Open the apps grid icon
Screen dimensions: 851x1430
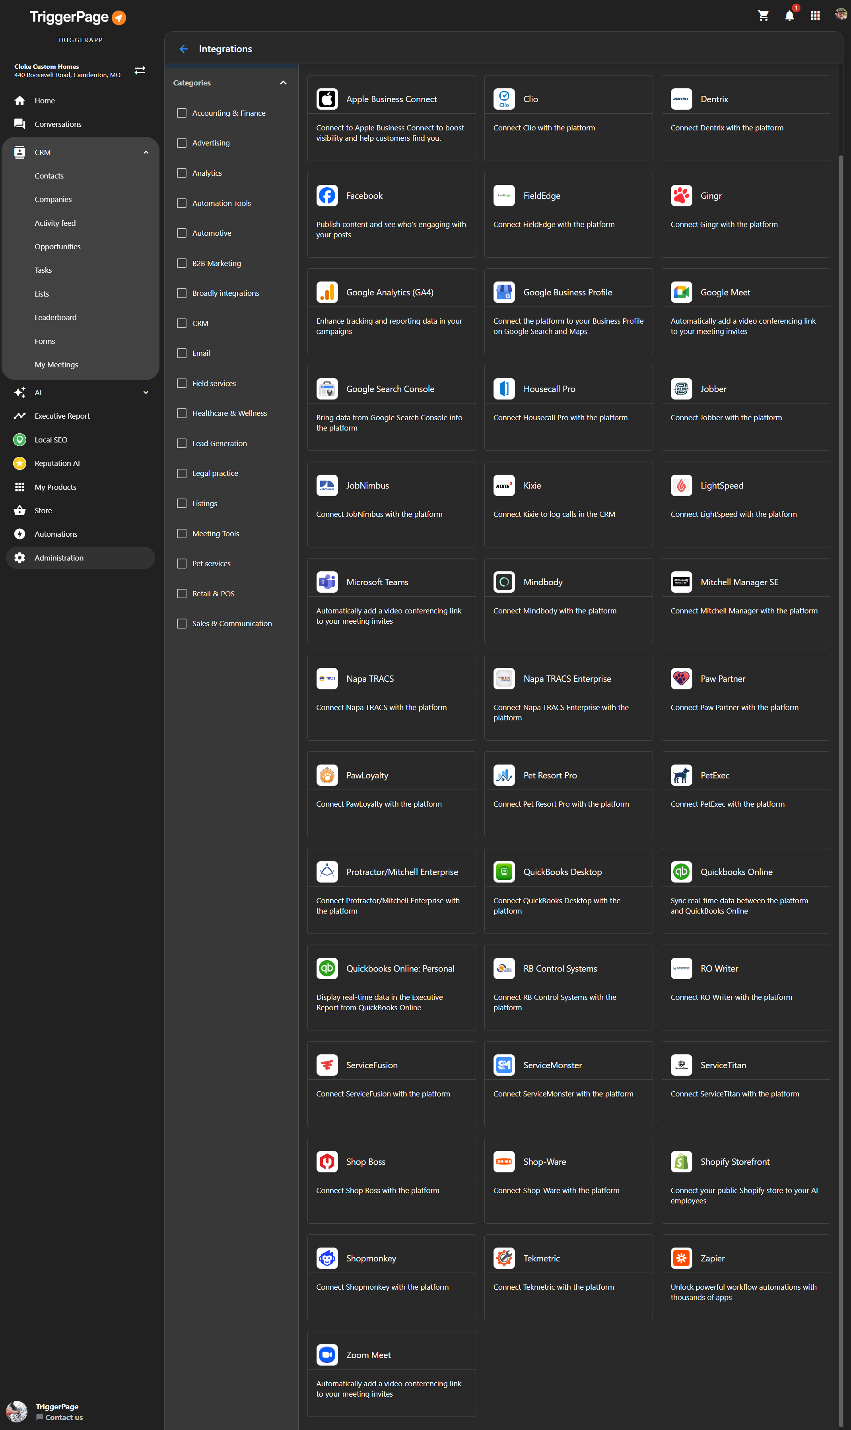[x=815, y=16]
